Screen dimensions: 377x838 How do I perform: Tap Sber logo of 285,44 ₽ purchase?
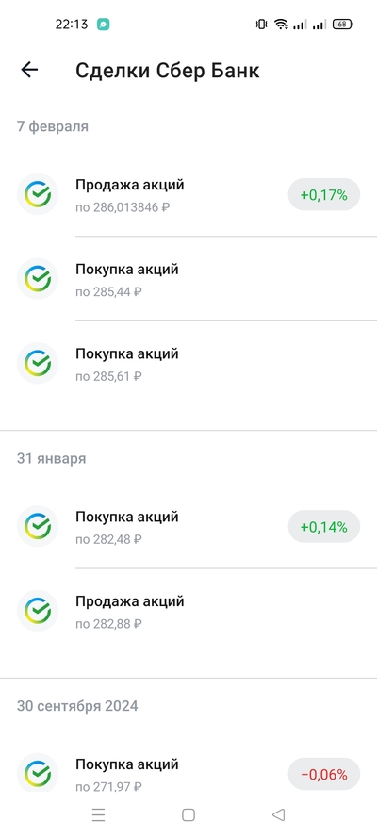coord(38,278)
